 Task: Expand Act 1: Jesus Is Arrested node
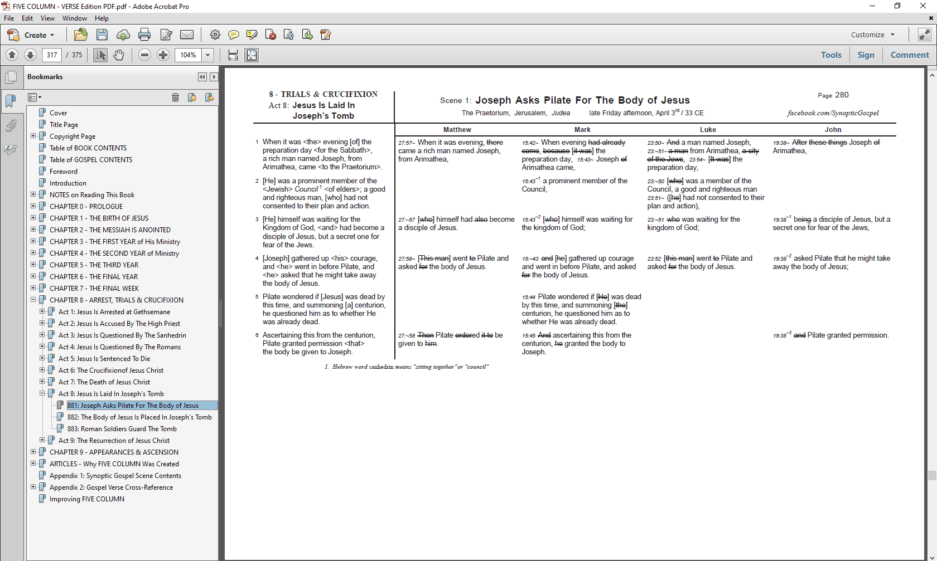[x=42, y=311]
